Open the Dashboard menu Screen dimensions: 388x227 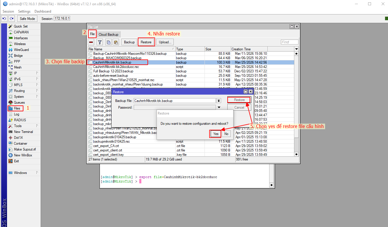pyautogui.click(x=43, y=11)
